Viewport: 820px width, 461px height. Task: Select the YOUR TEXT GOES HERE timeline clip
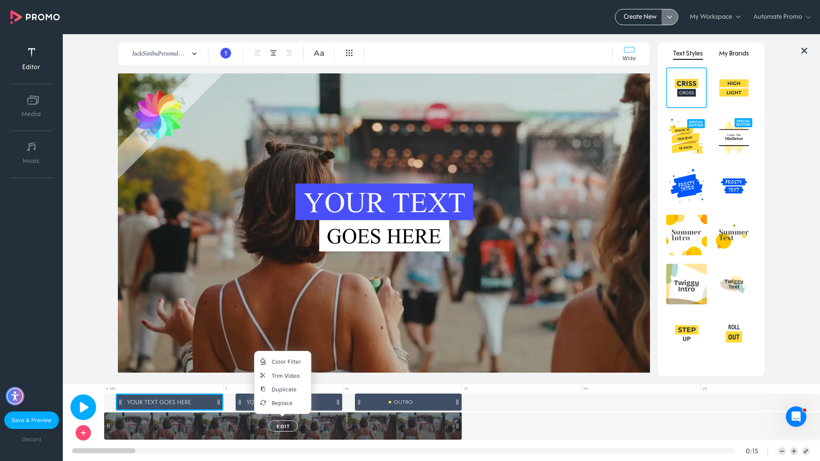click(170, 402)
